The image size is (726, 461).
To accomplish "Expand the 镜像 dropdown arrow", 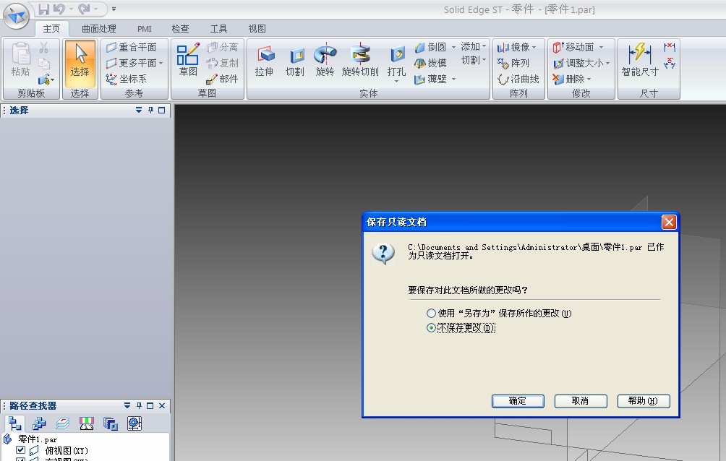I will (x=534, y=47).
